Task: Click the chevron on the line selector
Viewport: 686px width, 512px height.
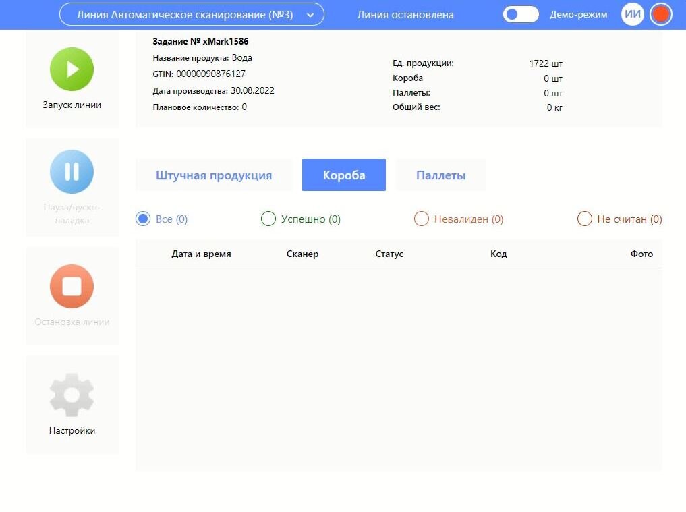Action: pos(311,13)
